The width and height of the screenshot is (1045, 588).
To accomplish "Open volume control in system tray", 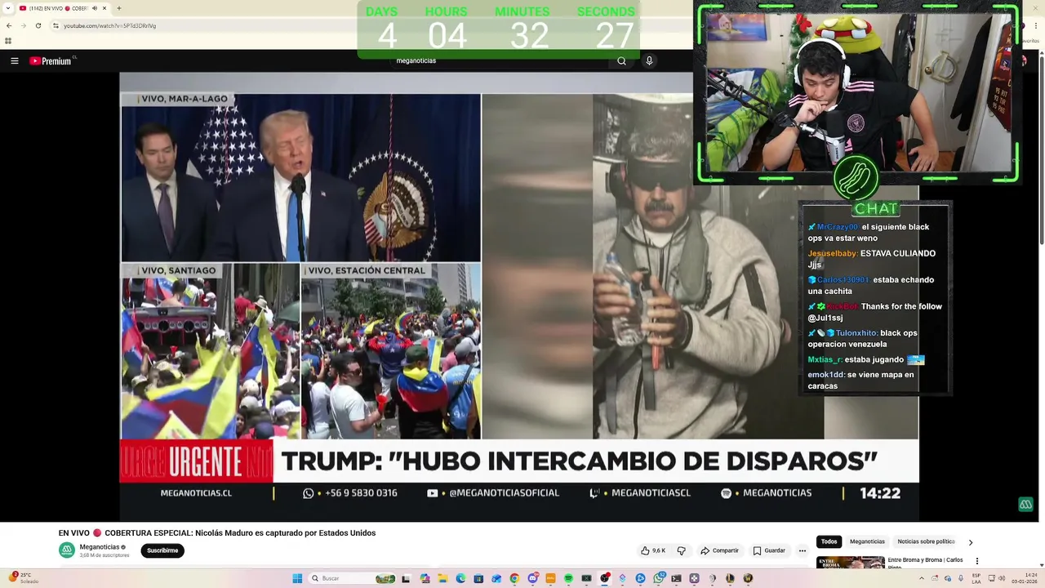I will click(x=1003, y=578).
